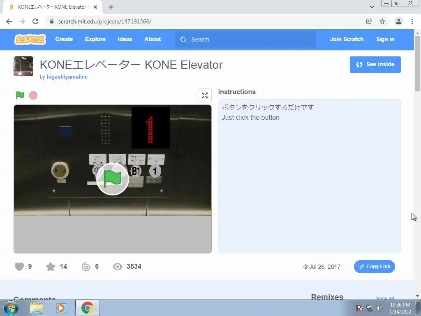Click the green flag above the stage
421x316 pixels.
(20, 95)
